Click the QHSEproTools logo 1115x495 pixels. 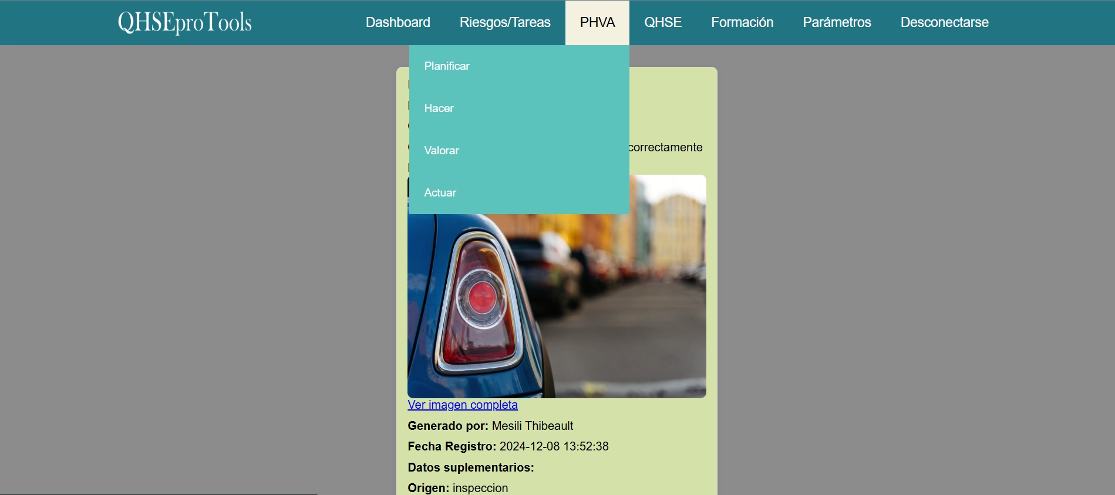pos(184,22)
